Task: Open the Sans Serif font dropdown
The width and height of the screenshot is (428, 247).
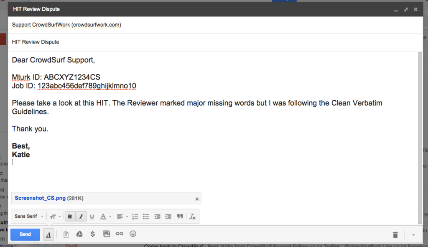Action: (x=29, y=216)
